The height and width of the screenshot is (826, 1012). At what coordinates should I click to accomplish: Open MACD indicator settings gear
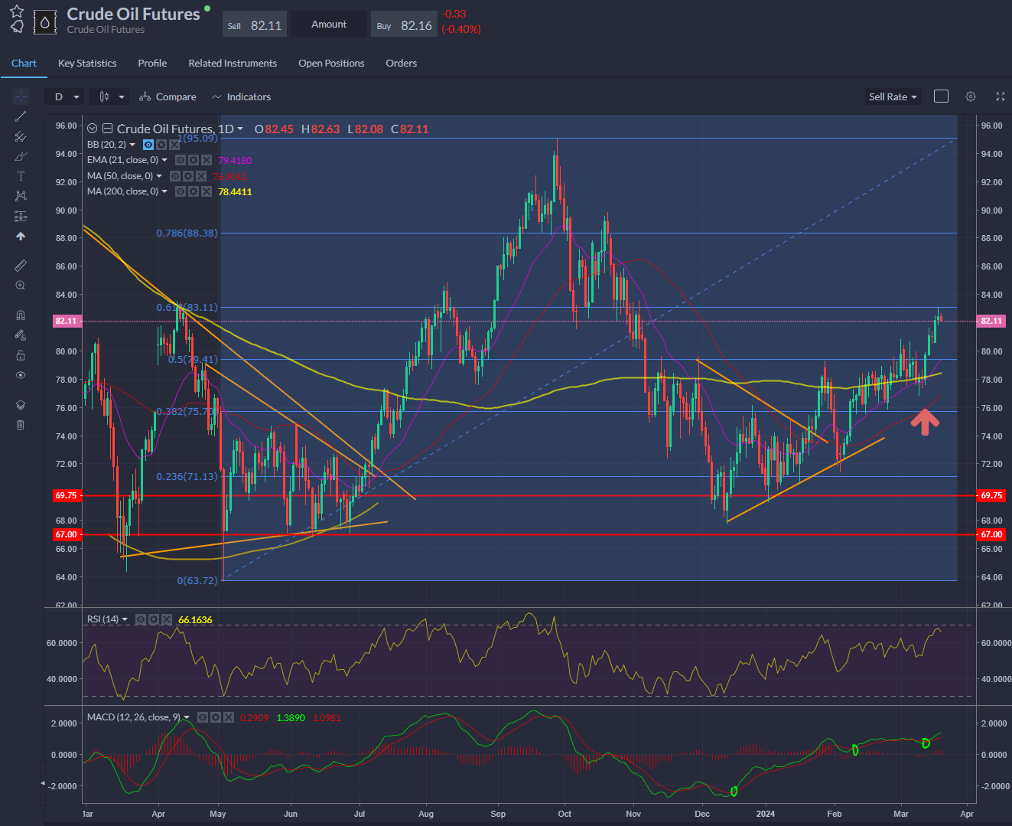tap(216, 717)
